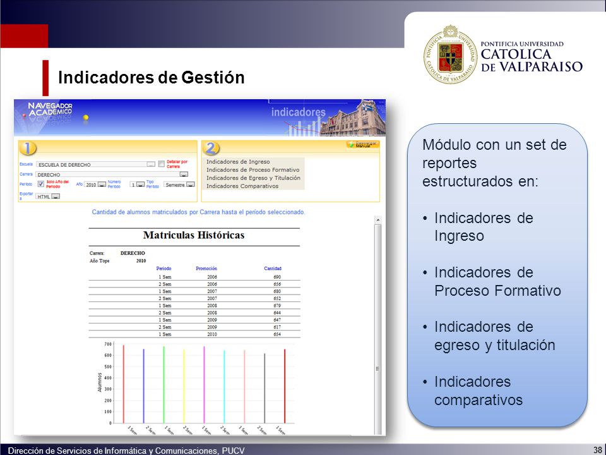Click the cyan sixth bar in chart

(x=224, y=387)
